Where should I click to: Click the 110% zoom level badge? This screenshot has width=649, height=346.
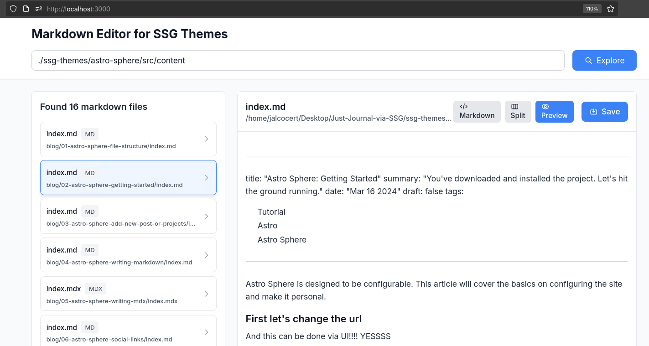click(x=592, y=9)
